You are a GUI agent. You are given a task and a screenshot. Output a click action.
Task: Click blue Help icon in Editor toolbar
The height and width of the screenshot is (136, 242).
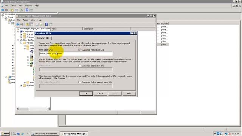point(47,24)
